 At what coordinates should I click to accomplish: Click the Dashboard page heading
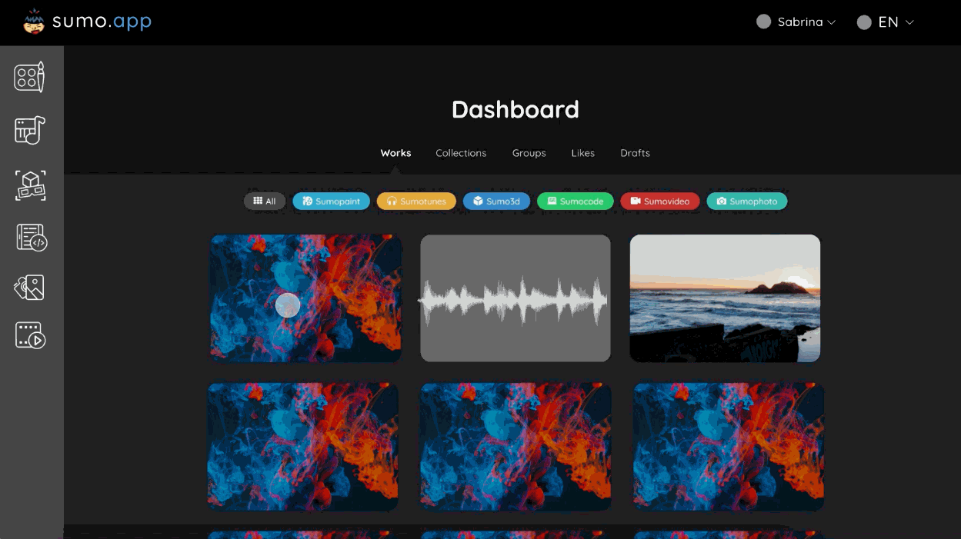pyautogui.click(x=516, y=109)
